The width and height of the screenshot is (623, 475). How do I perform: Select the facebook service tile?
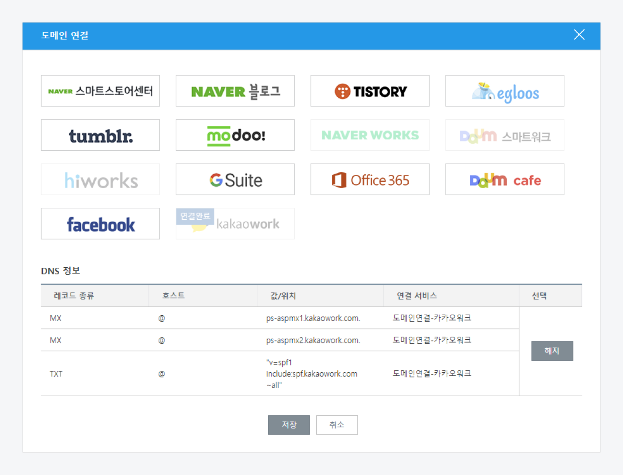click(100, 224)
